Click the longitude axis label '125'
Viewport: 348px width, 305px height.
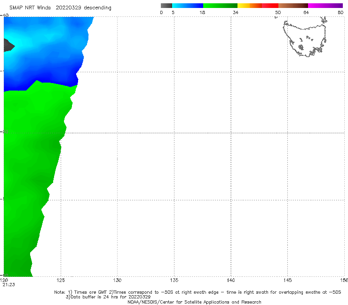tap(61, 281)
